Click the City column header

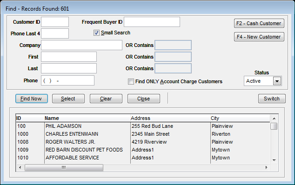coord(240,118)
